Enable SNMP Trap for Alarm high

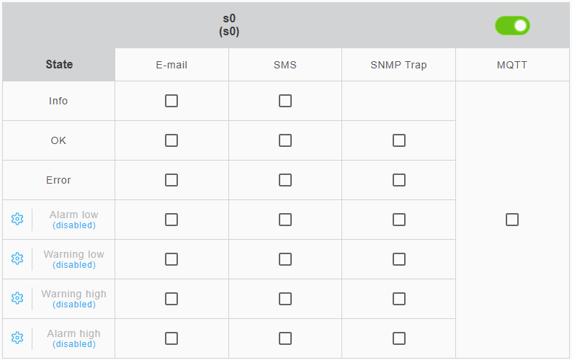[399, 338]
